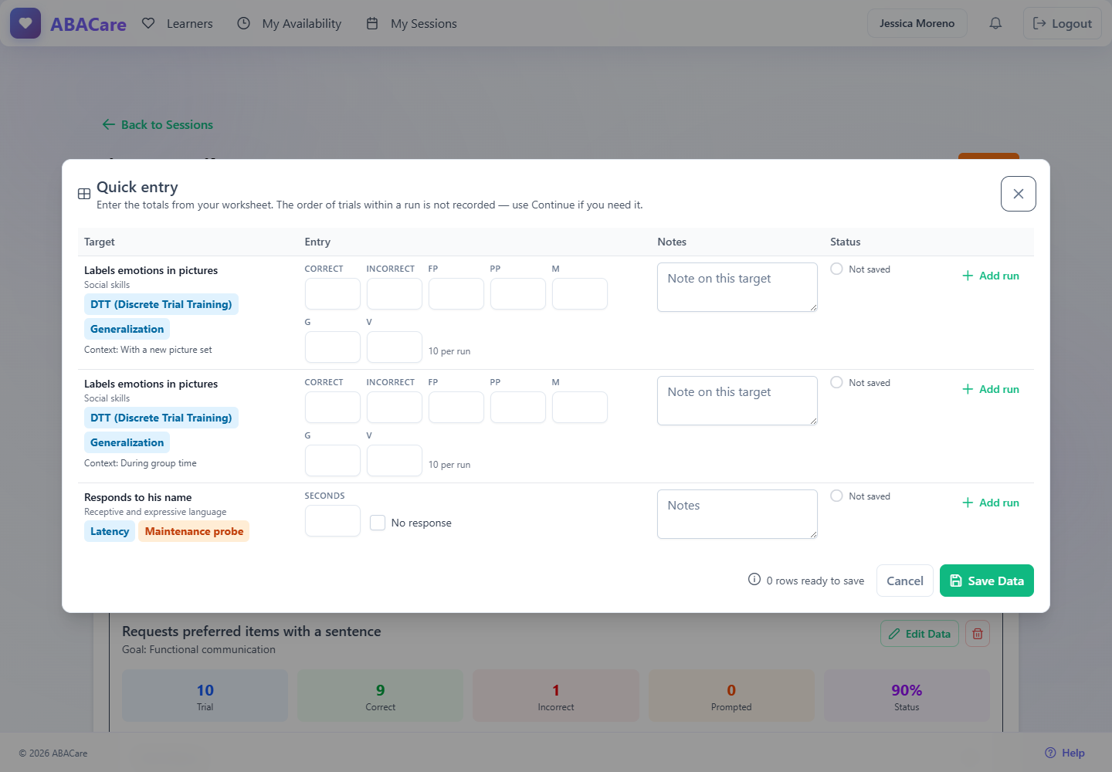The image size is (1112, 772).
Task: Click the 90% Status card
Action: click(x=907, y=696)
